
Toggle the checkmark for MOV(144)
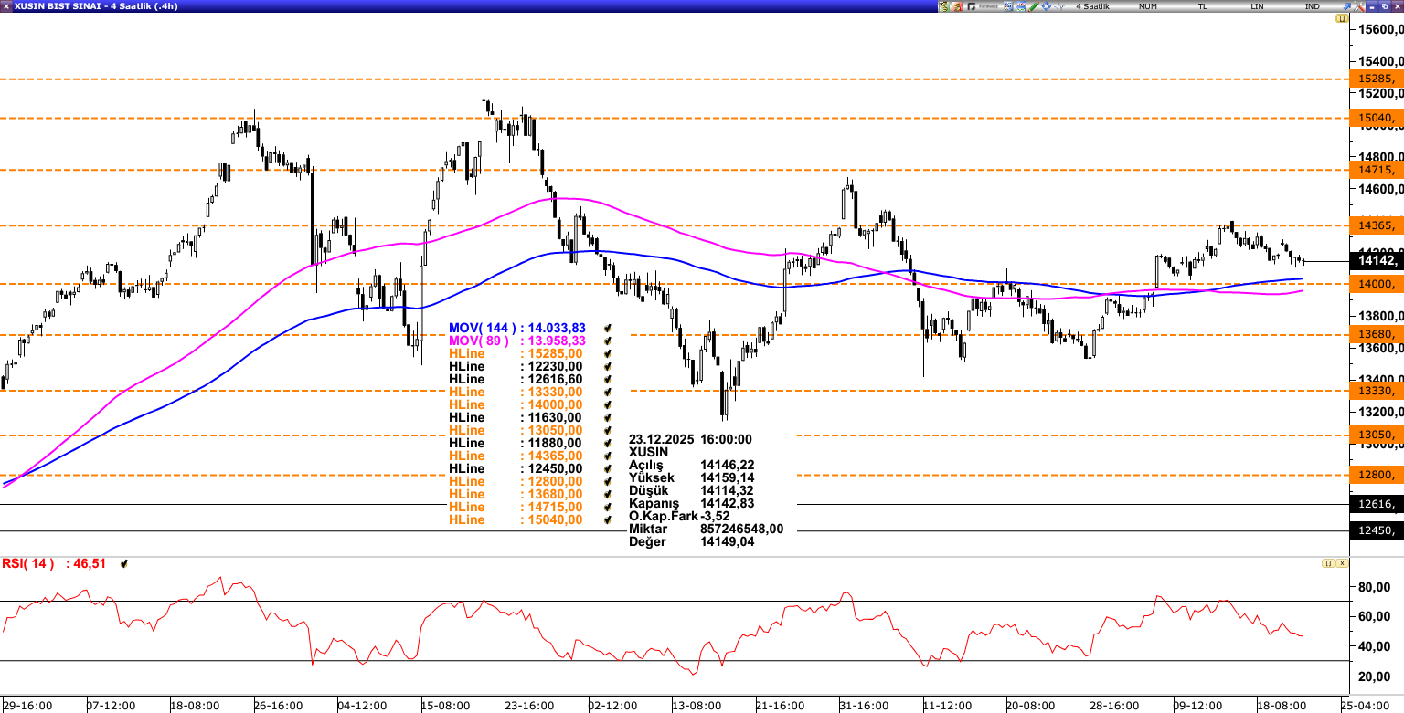(x=607, y=328)
